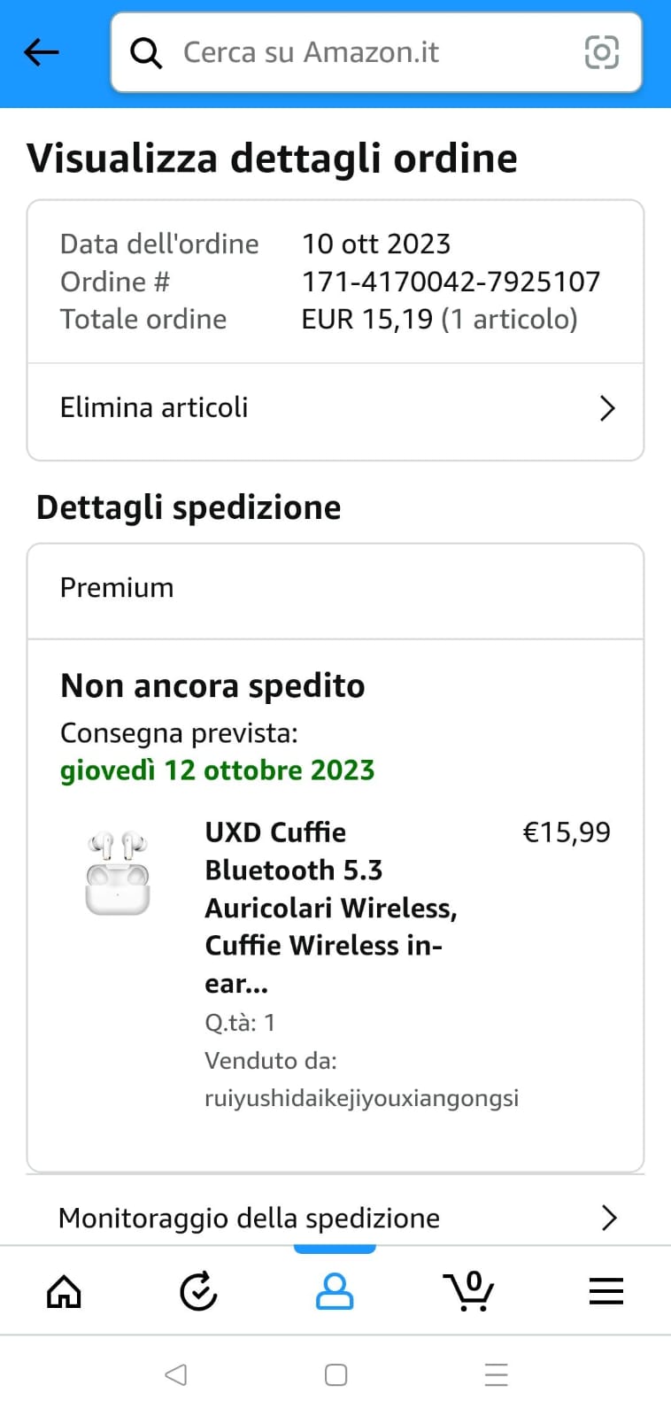Go to Home tab icon
Viewport: 671px width, 1416px height.
(64, 1292)
